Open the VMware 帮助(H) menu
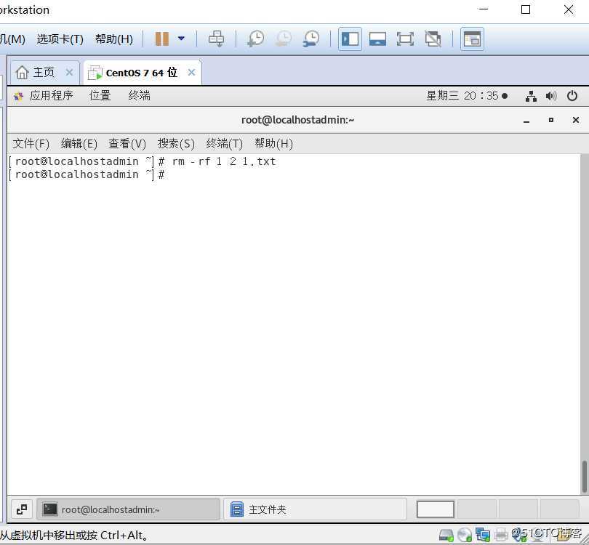 pos(114,39)
